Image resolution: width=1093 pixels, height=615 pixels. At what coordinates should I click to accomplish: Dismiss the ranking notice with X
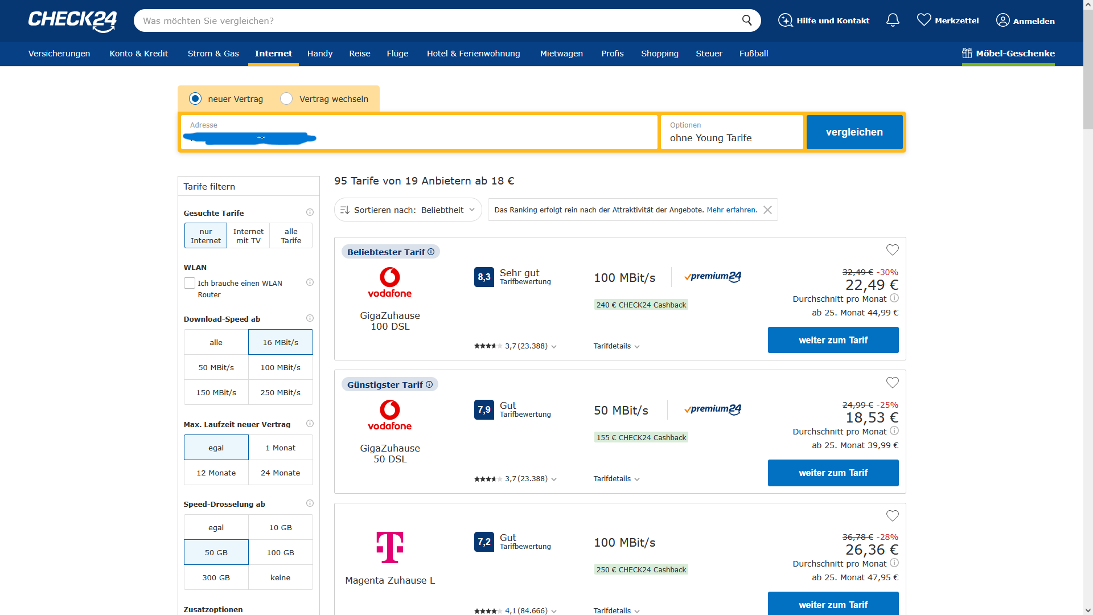point(767,210)
